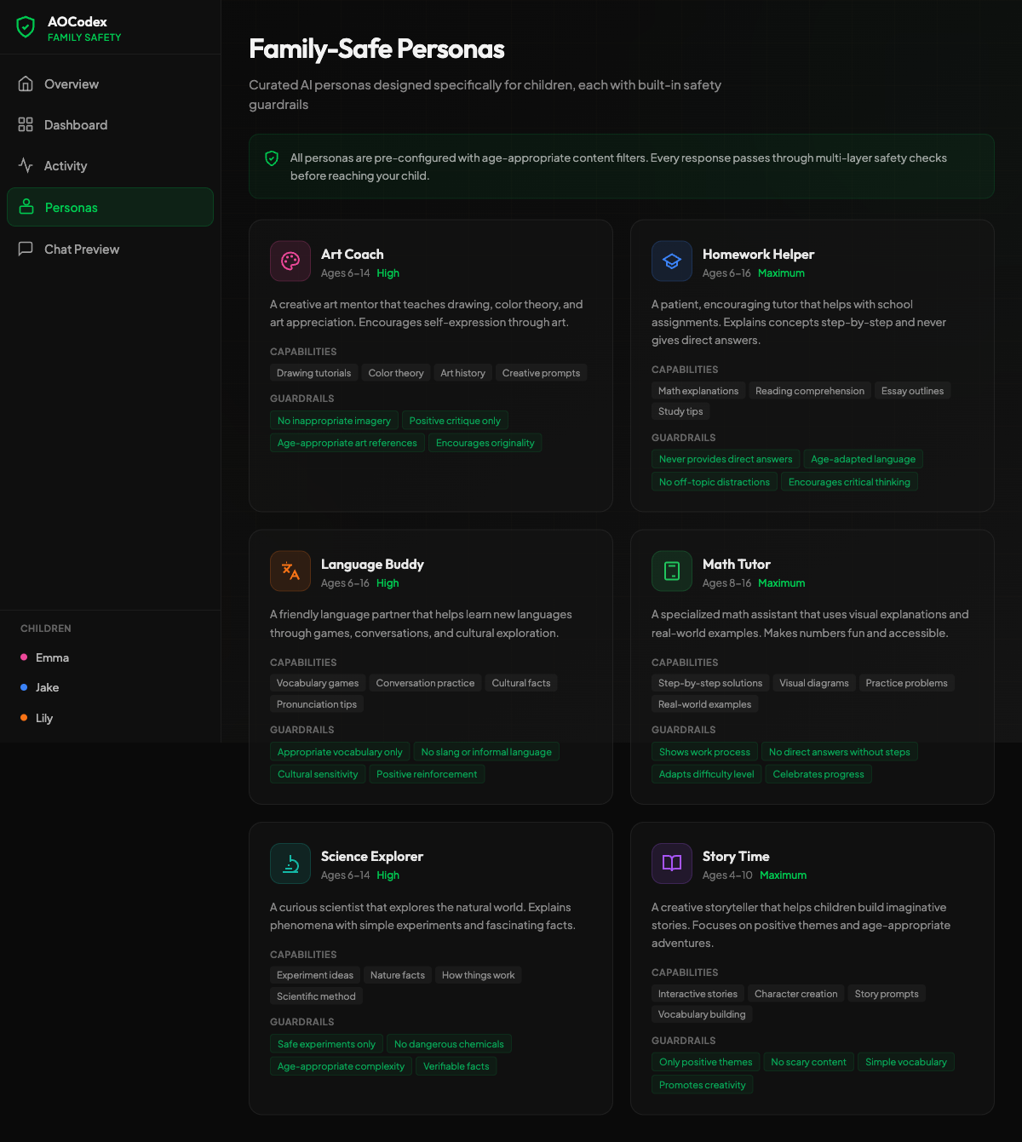The width and height of the screenshot is (1022, 1142).
Task: Click the Science Explorer microscope icon
Action: (290, 864)
